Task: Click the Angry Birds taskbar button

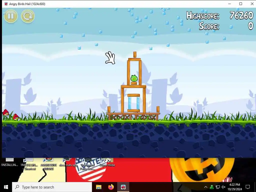Action: 123,187
